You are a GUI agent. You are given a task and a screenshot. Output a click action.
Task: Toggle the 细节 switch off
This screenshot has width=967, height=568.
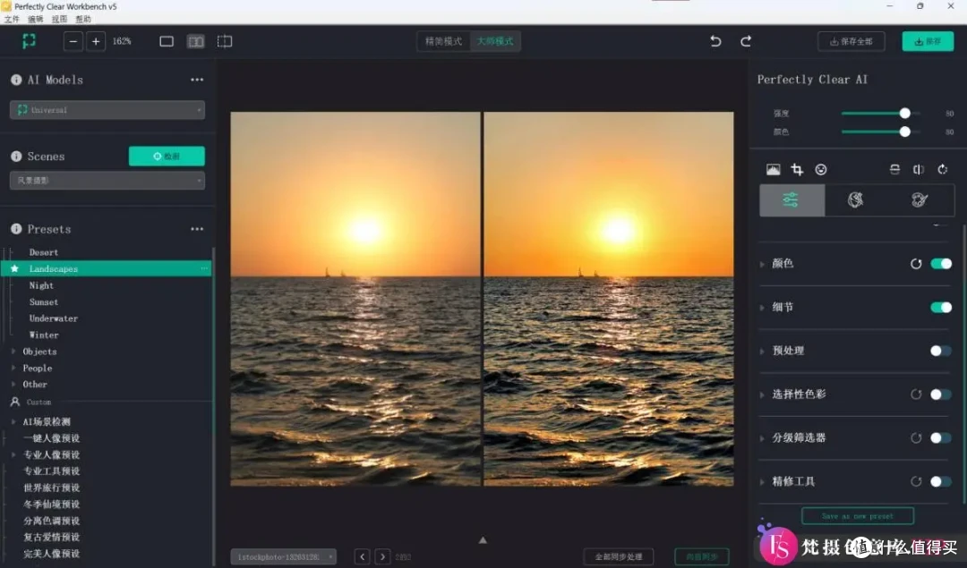click(941, 308)
